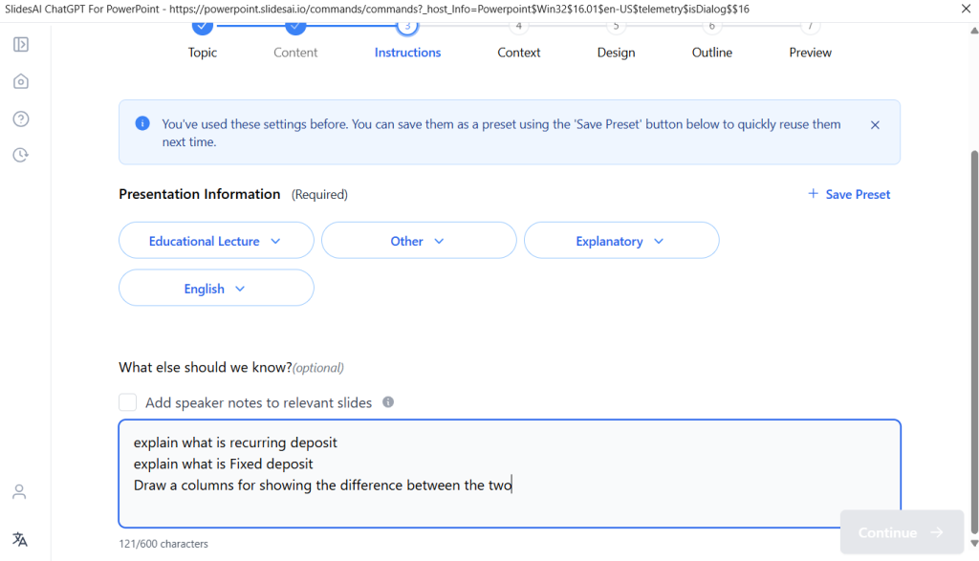The width and height of the screenshot is (979, 561).
Task: Go to the Topic step
Action: (203, 53)
